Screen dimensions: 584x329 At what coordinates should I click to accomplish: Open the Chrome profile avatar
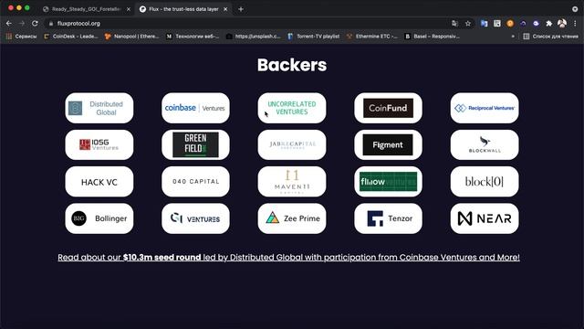pyautogui.click(x=562, y=23)
